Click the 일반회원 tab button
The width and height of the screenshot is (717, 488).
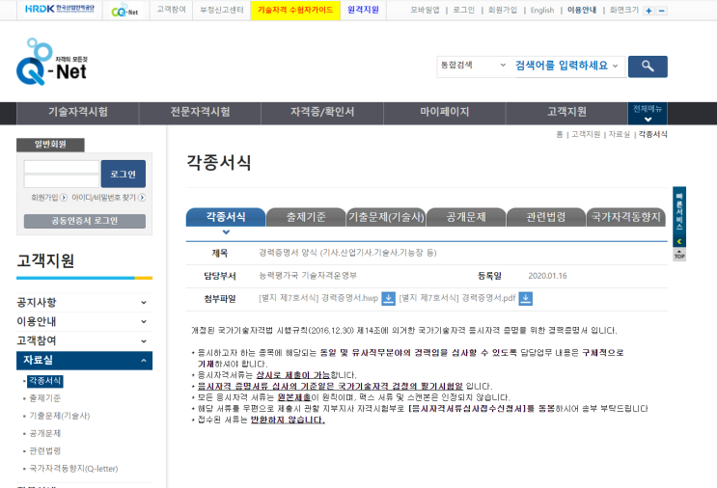(x=50, y=145)
